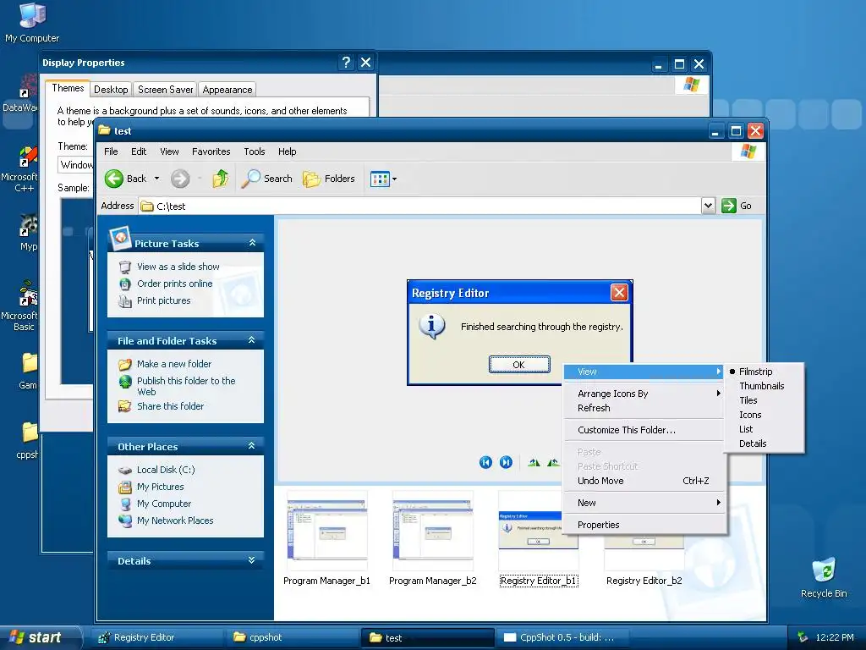Select Properties in the context menu
The image size is (866, 650).
click(x=644, y=525)
